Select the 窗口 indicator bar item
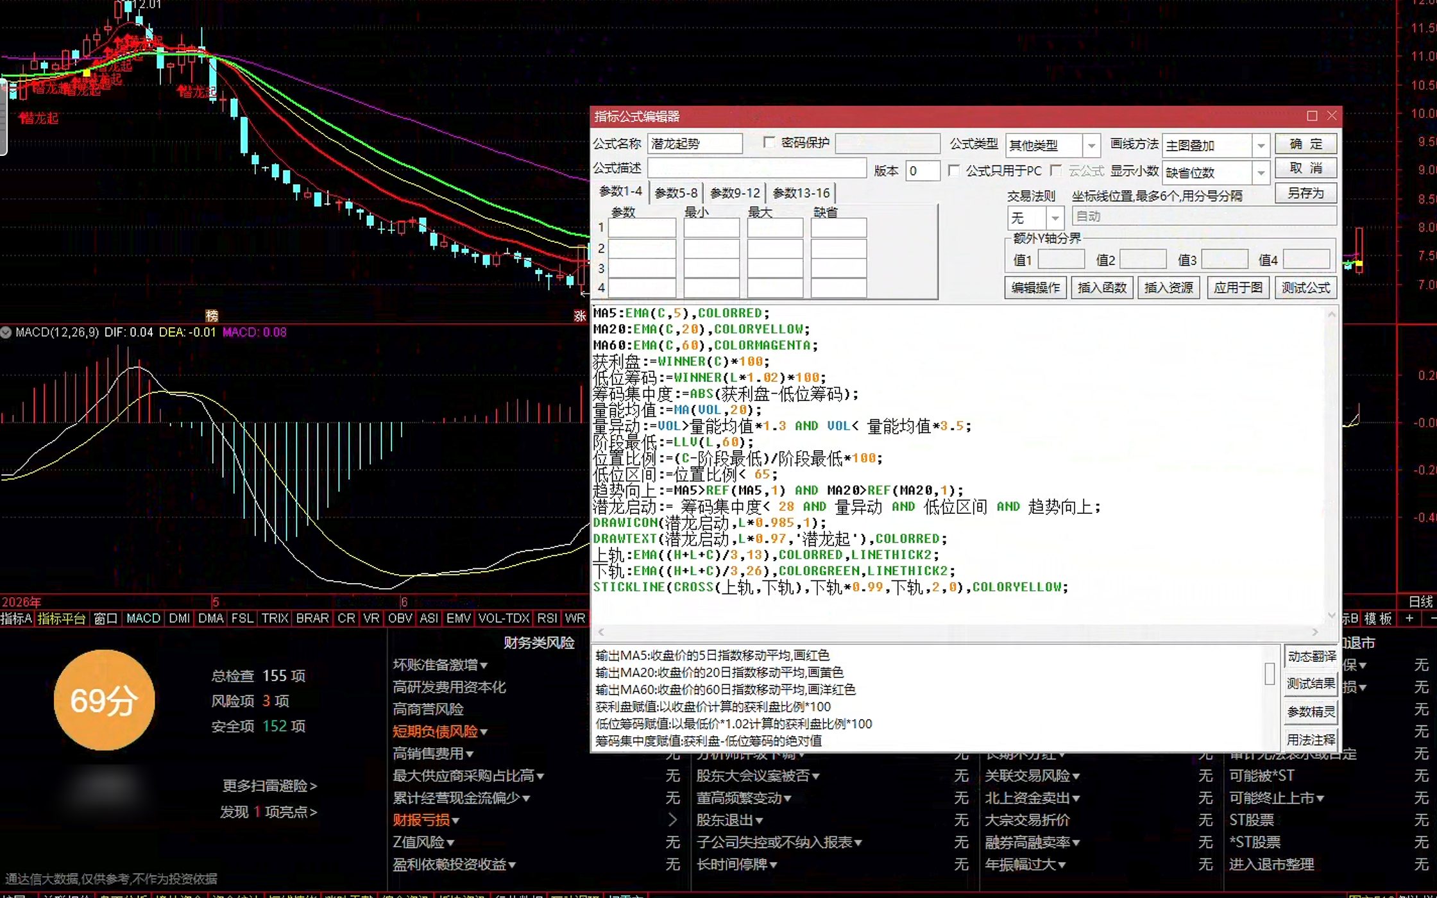Image resolution: width=1437 pixels, height=898 pixels. tap(105, 618)
